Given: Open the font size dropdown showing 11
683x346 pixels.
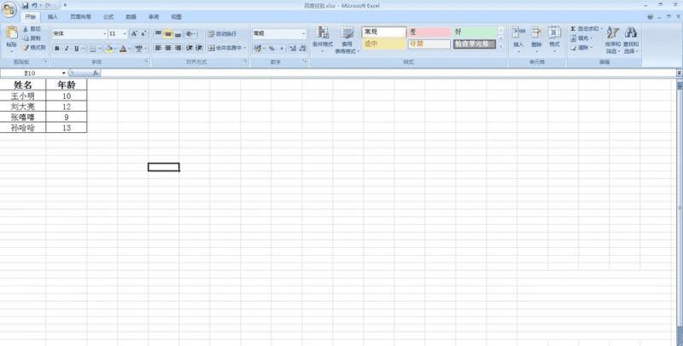Looking at the screenshot, I should point(125,33).
